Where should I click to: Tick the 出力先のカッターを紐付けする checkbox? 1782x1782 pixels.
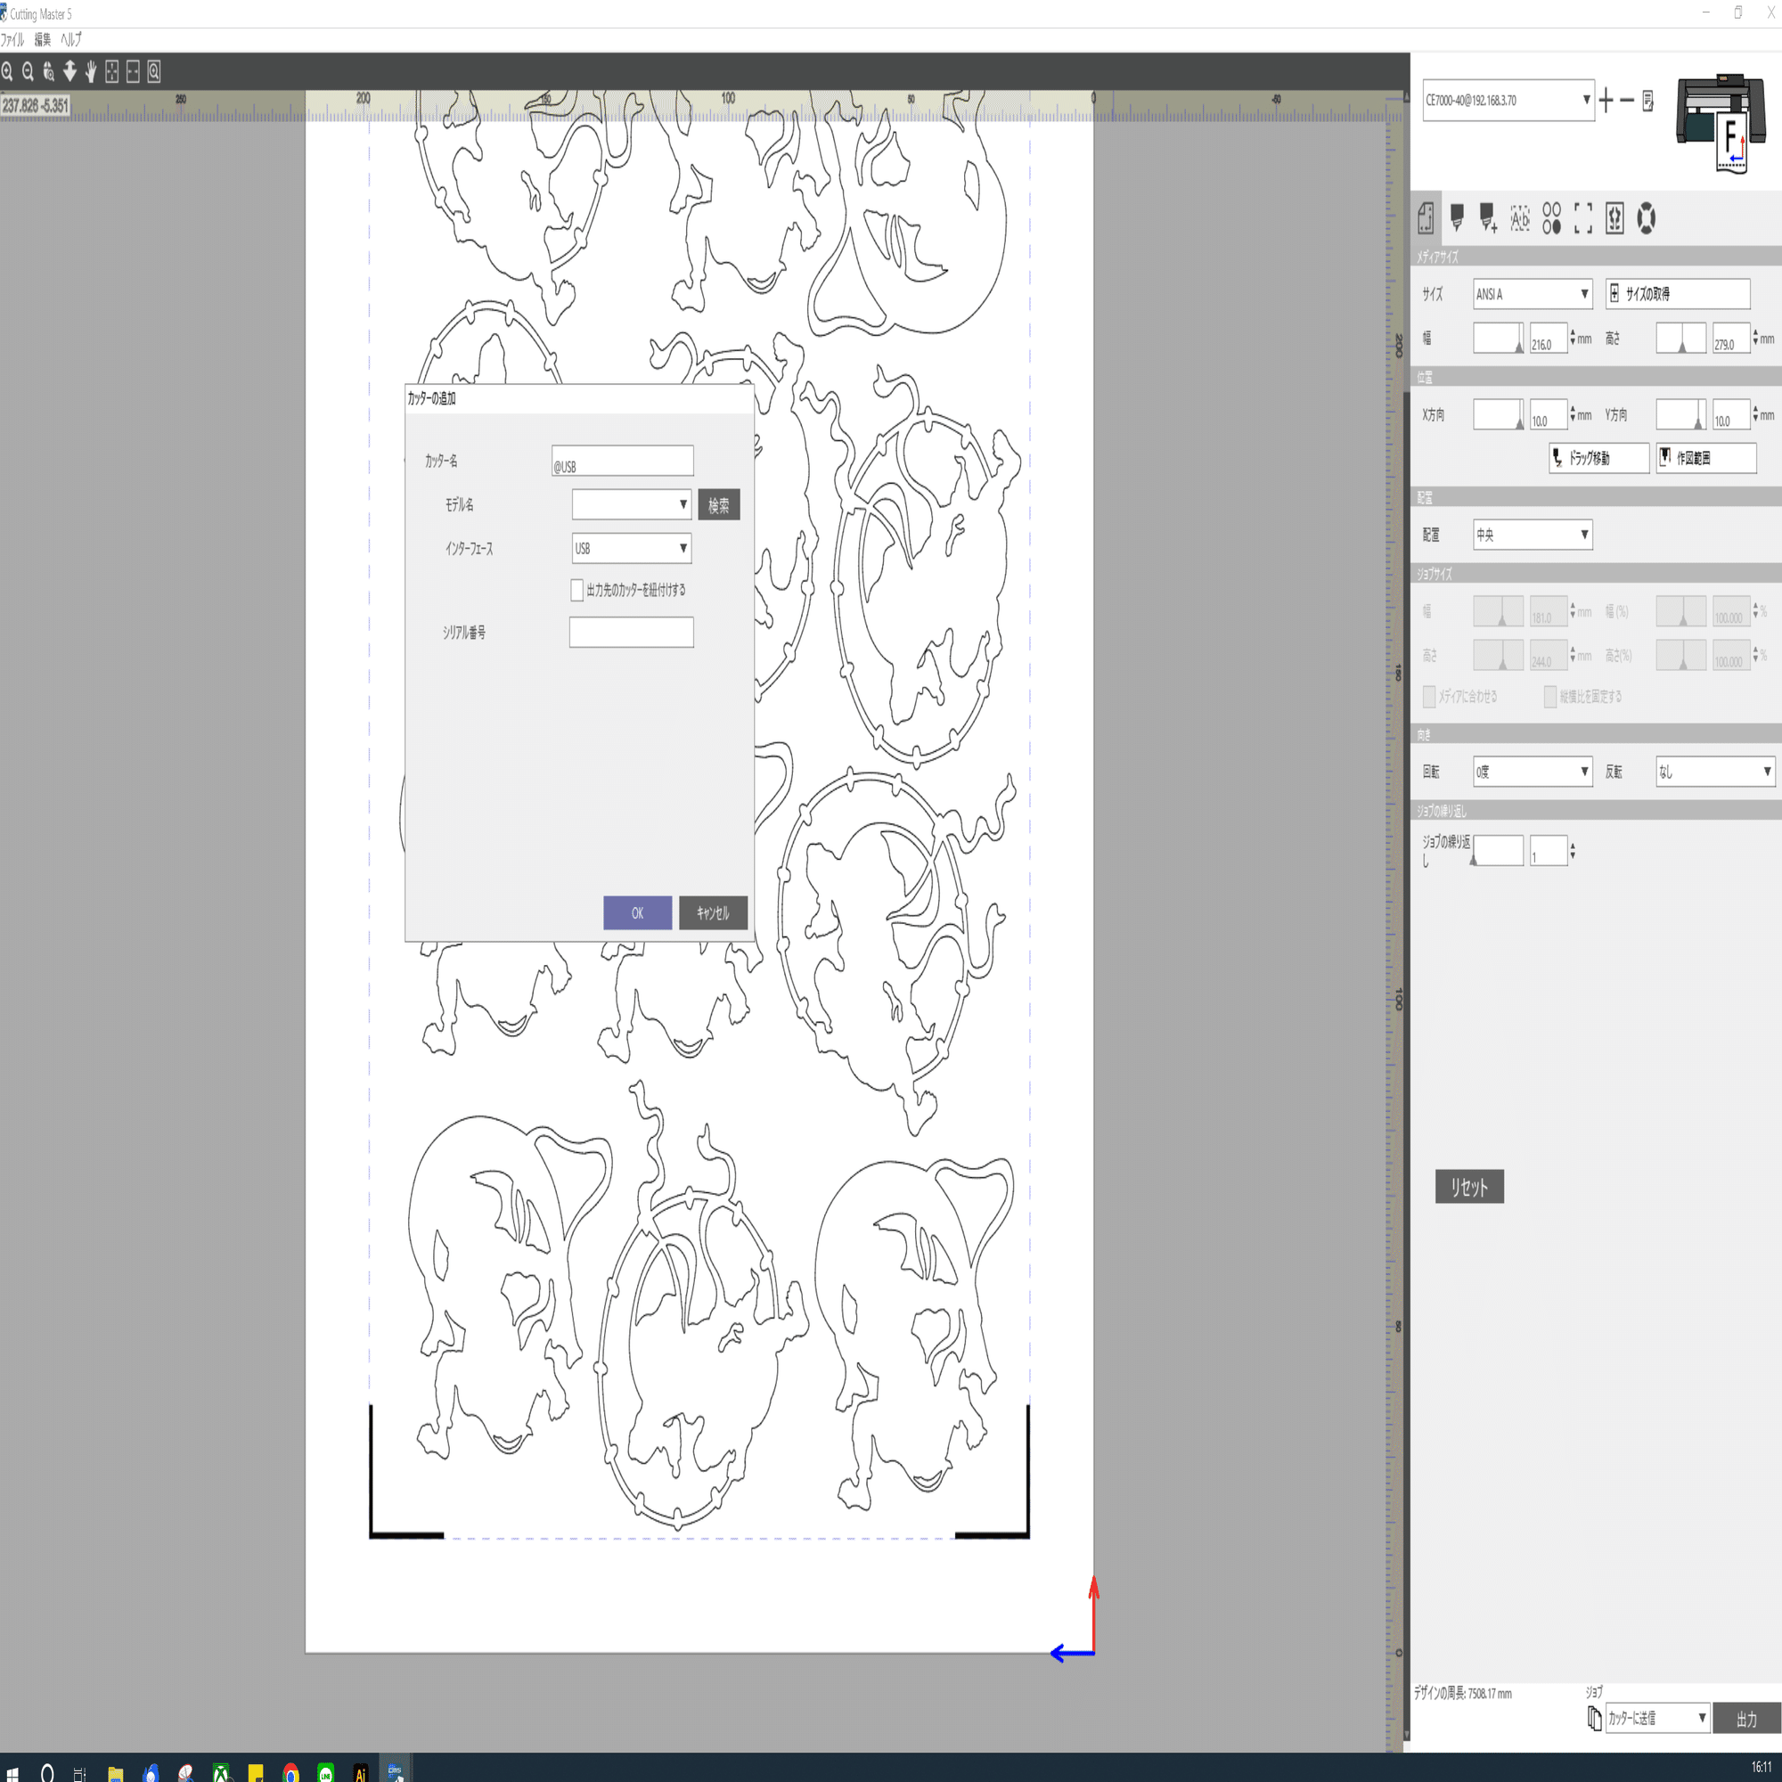pos(577,591)
